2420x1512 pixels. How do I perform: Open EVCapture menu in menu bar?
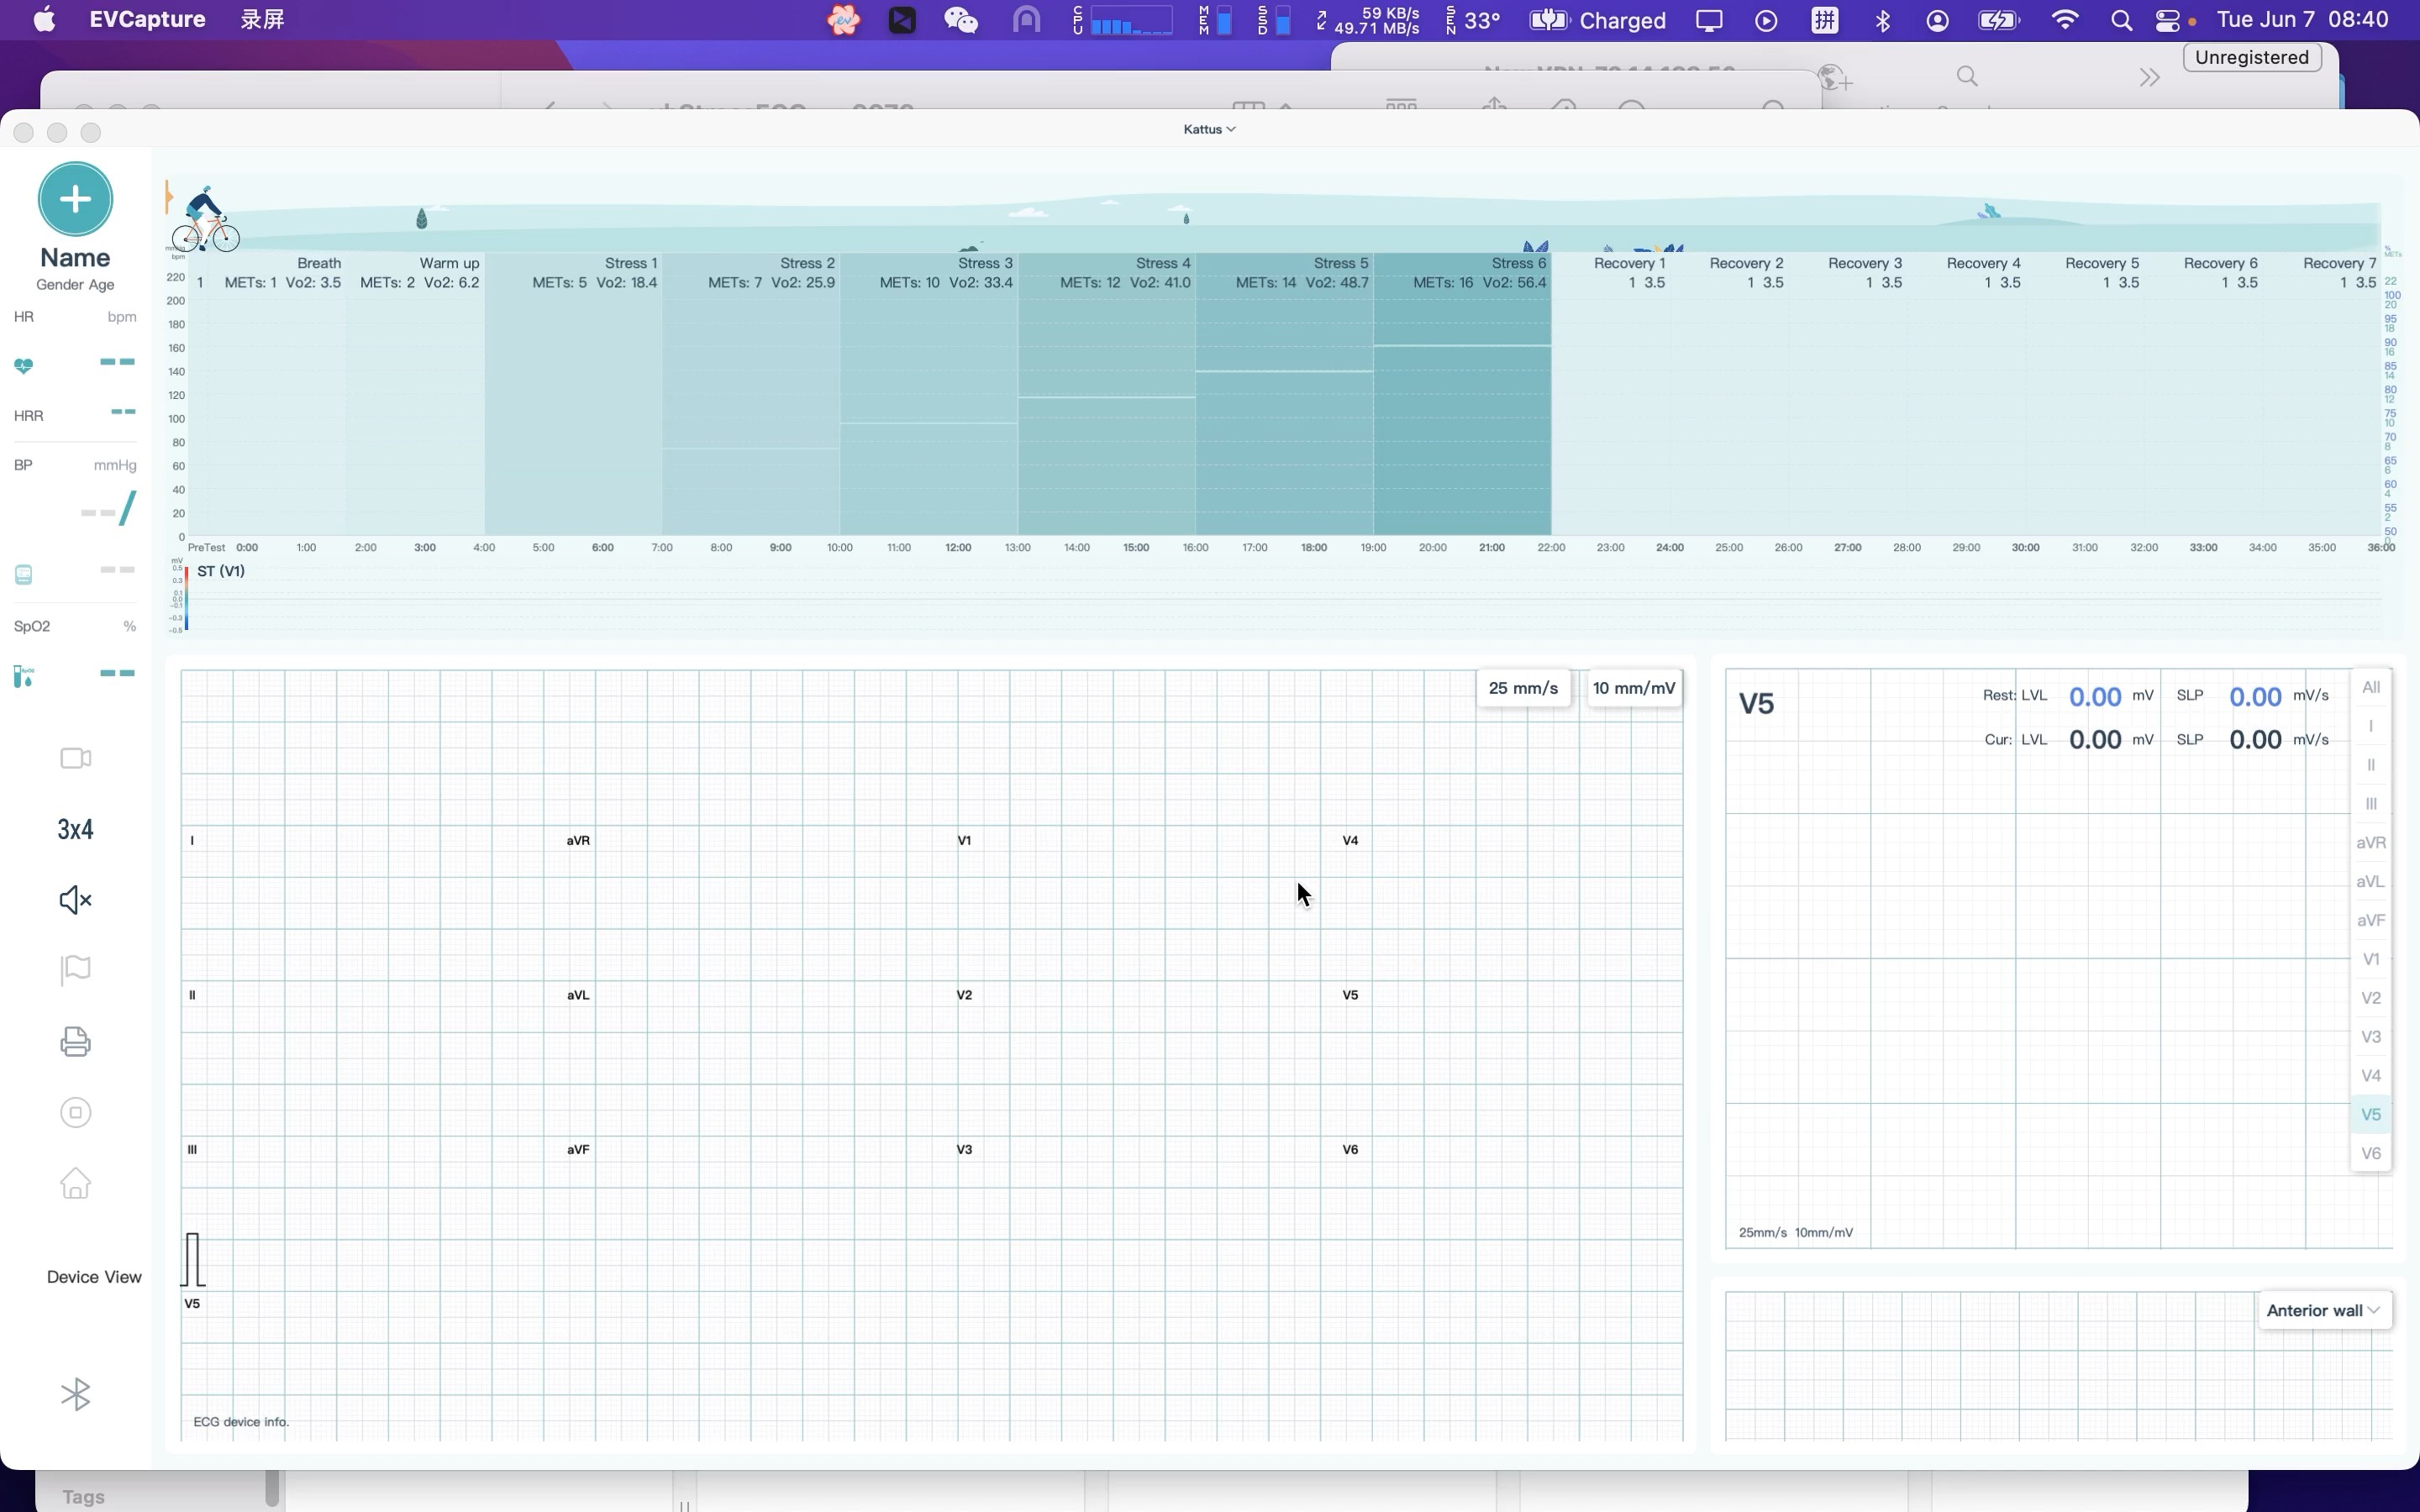coord(148,20)
